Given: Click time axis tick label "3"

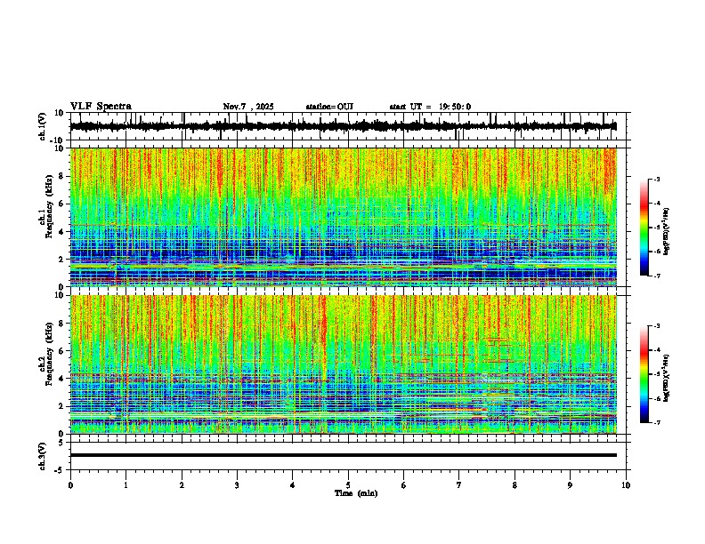Looking at the screenshot, I should [x=237, y=484].
